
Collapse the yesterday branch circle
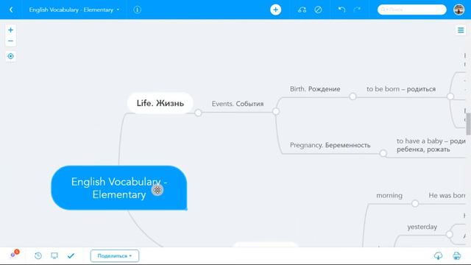click(449, 234)
